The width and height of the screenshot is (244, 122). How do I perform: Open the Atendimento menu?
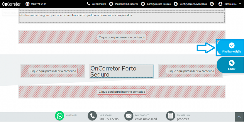point(99,4)
